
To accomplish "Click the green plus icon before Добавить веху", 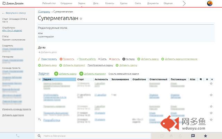I will (40, 65).
